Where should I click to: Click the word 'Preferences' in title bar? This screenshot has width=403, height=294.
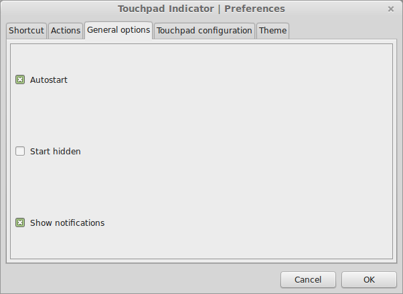click(254, 9)
